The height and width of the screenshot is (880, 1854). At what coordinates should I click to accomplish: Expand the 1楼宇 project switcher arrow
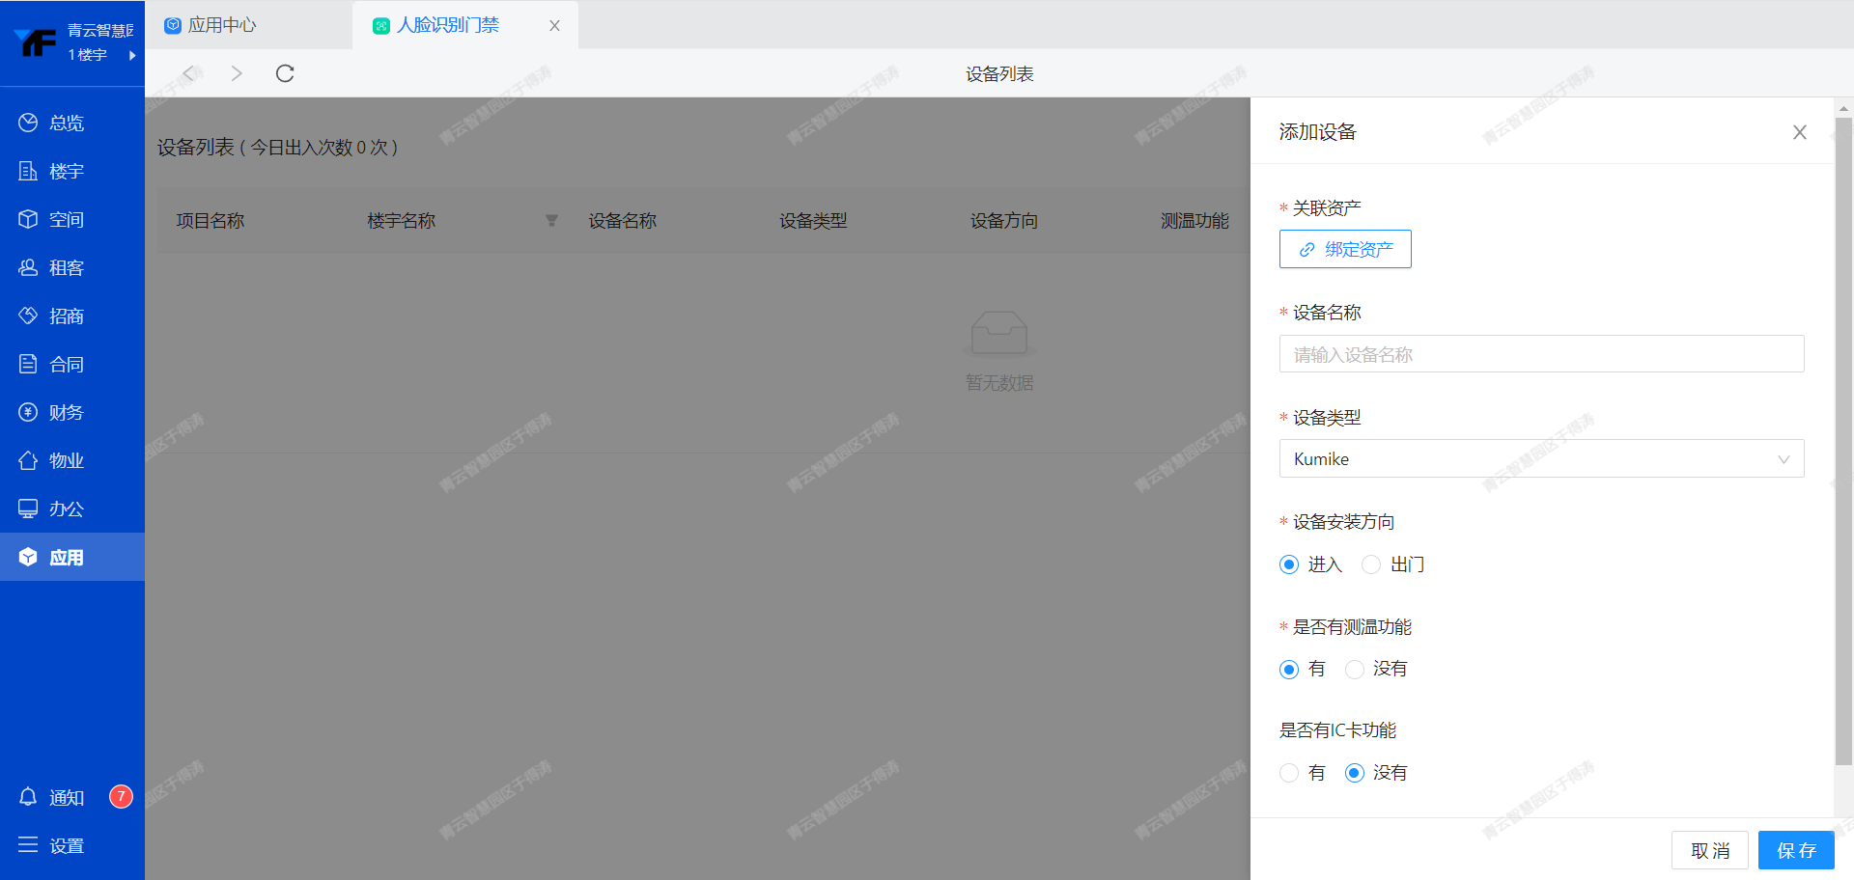(131, 55)
